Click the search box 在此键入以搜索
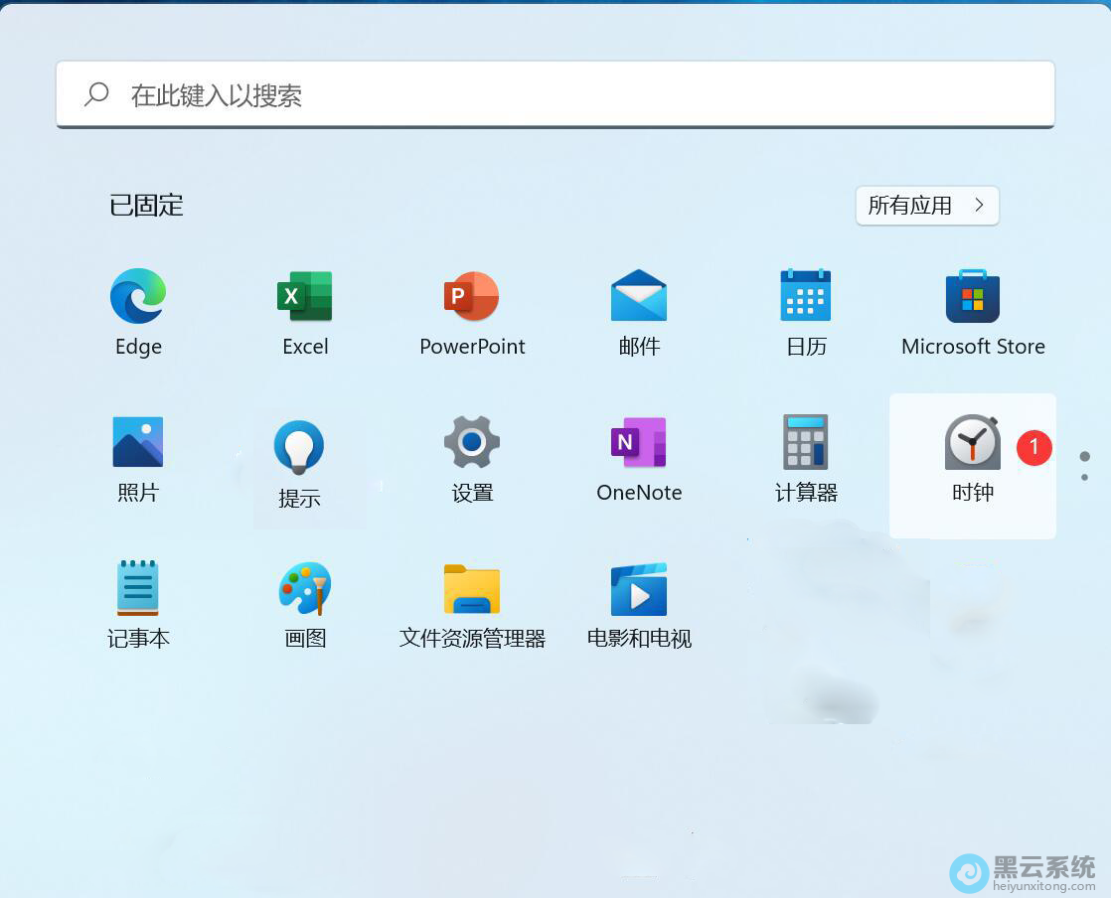The image size is (1111, 898). tap(555, 95)
